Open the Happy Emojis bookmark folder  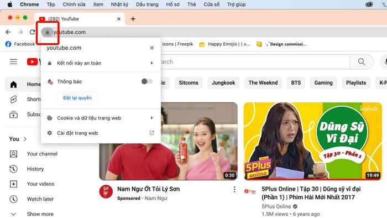[x=224, y=44]
